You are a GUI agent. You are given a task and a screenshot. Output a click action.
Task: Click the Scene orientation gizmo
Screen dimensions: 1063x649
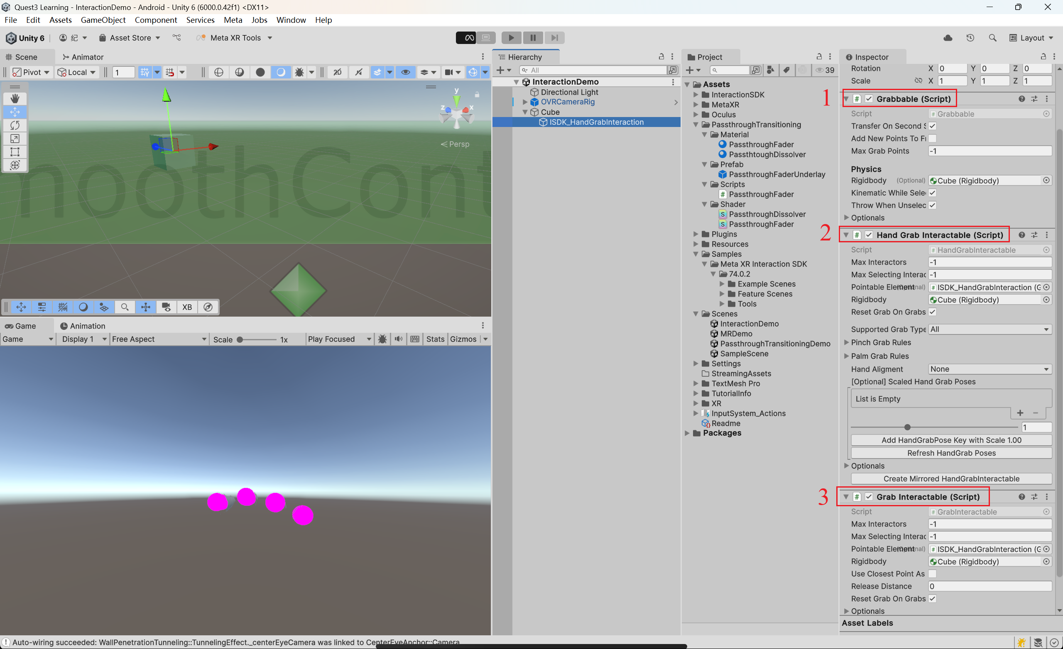click(456, 112)
